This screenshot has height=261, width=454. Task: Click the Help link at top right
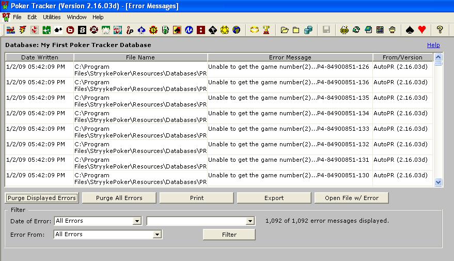433,45
